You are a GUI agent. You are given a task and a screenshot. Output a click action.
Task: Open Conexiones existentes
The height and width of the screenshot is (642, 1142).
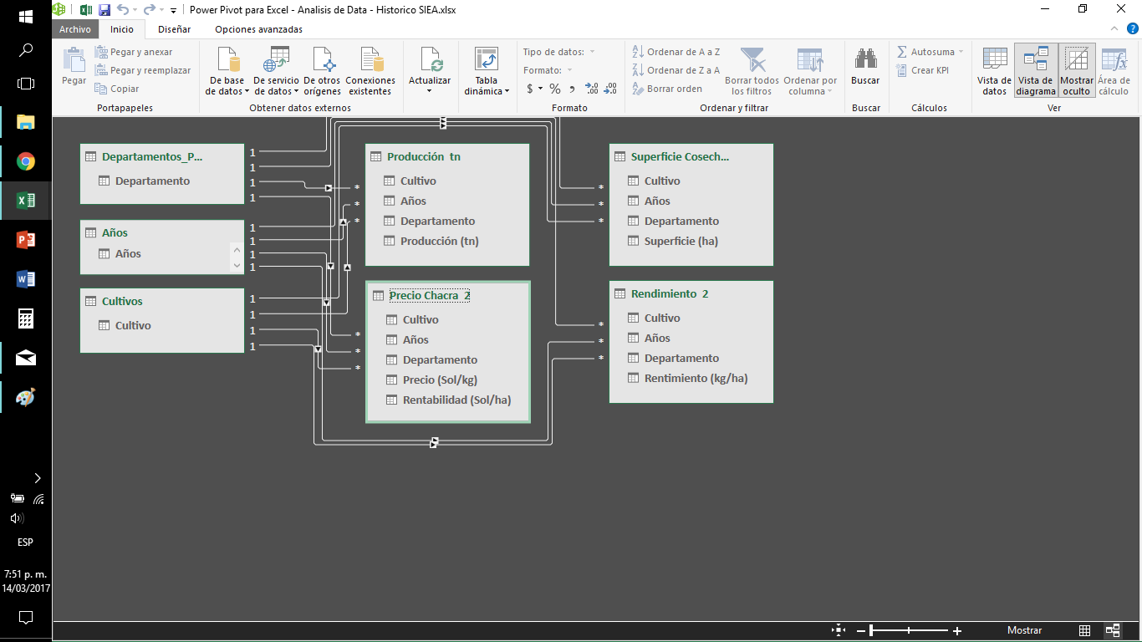pos(370,71)
